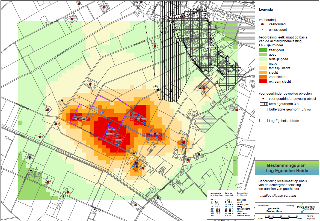Select the 'zeer slecht' dark orange swatch
This screenshot has height=221, width=320.
(x=263, y=77)
